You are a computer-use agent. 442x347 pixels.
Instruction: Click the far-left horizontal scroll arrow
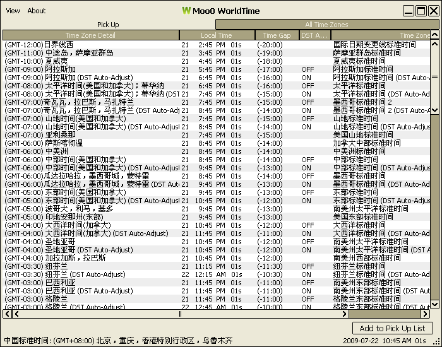8,314
